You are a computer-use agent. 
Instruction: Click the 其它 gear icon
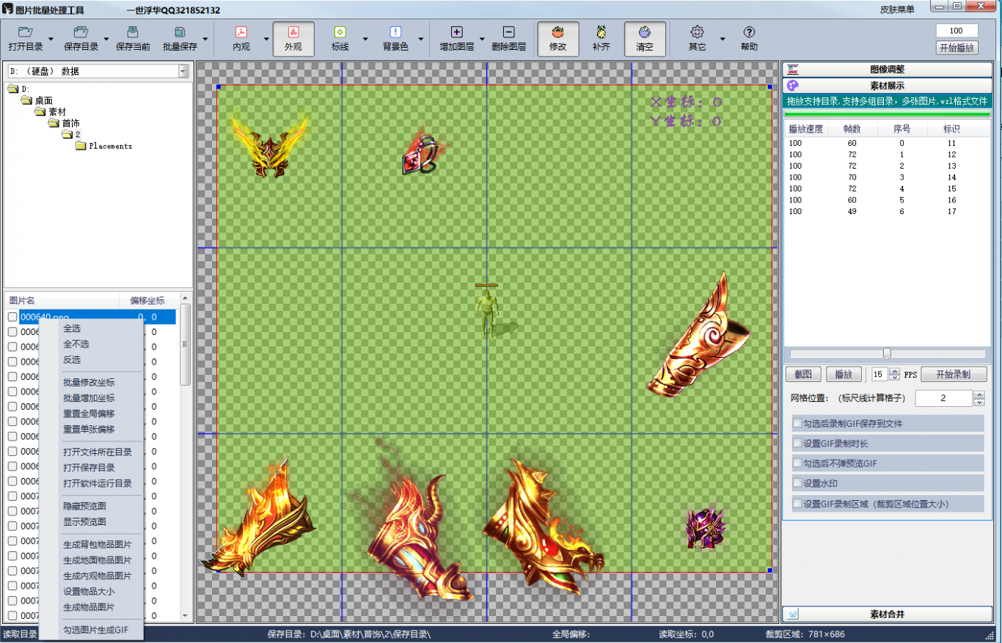pos(697,32)
